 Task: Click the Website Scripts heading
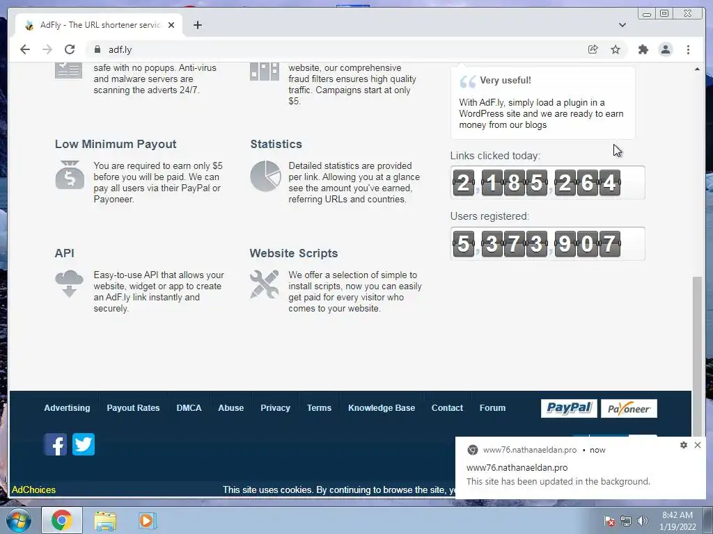(x=294, y=253)
